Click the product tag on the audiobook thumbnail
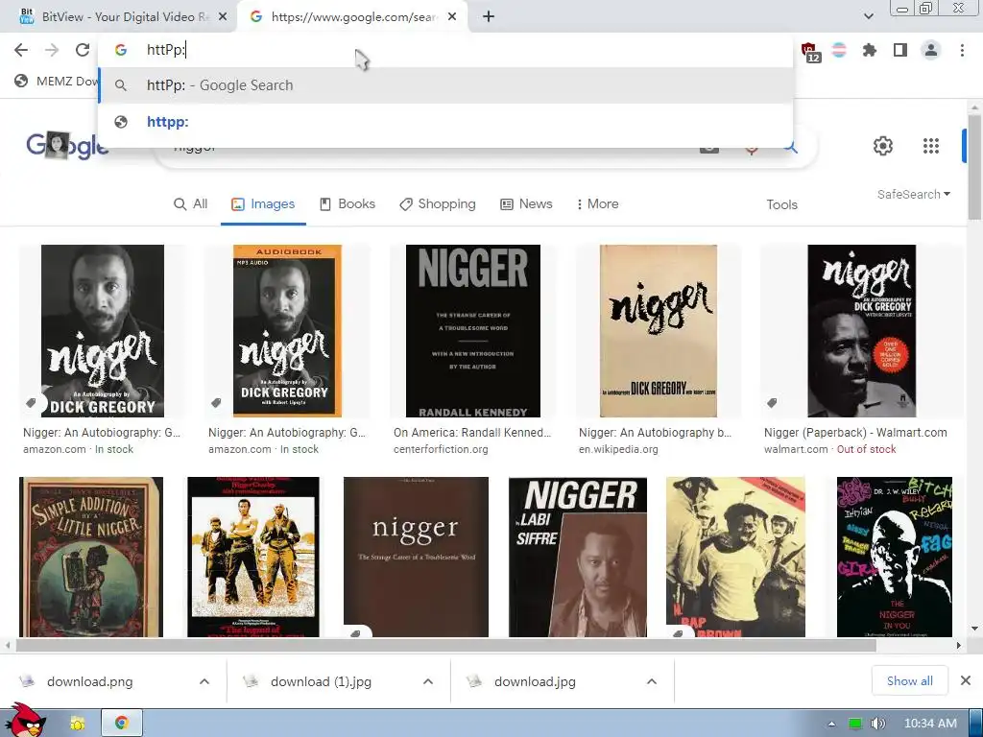The height and width of the screenshot is (737, 983). pyautogui.click(x=216, y=403)
